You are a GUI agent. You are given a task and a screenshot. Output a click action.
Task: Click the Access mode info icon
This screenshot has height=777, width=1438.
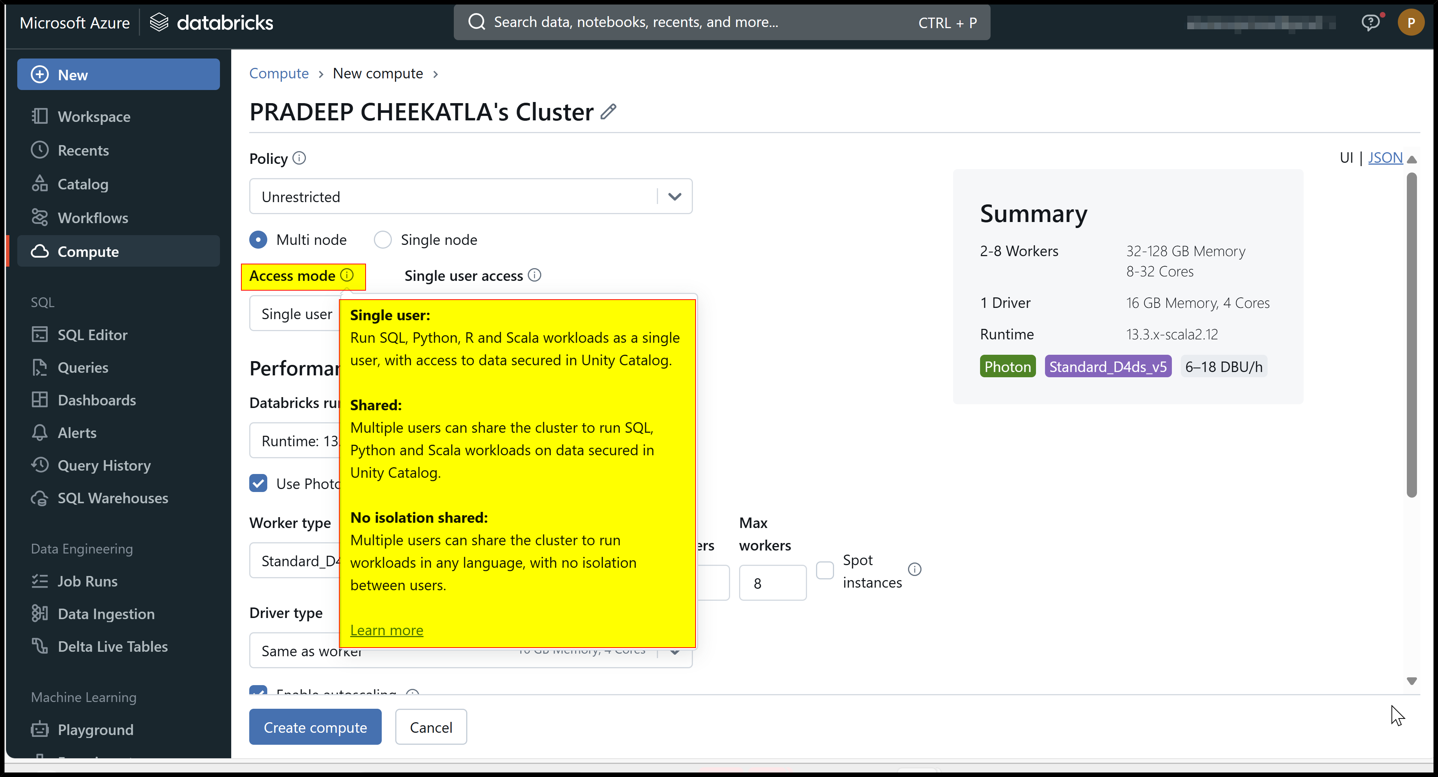pyautogui.click(x=347, y=275)
